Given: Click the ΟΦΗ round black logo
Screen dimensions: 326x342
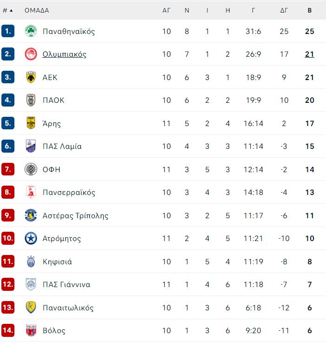Looking at the screenshot, I should [x=31, y=169].
